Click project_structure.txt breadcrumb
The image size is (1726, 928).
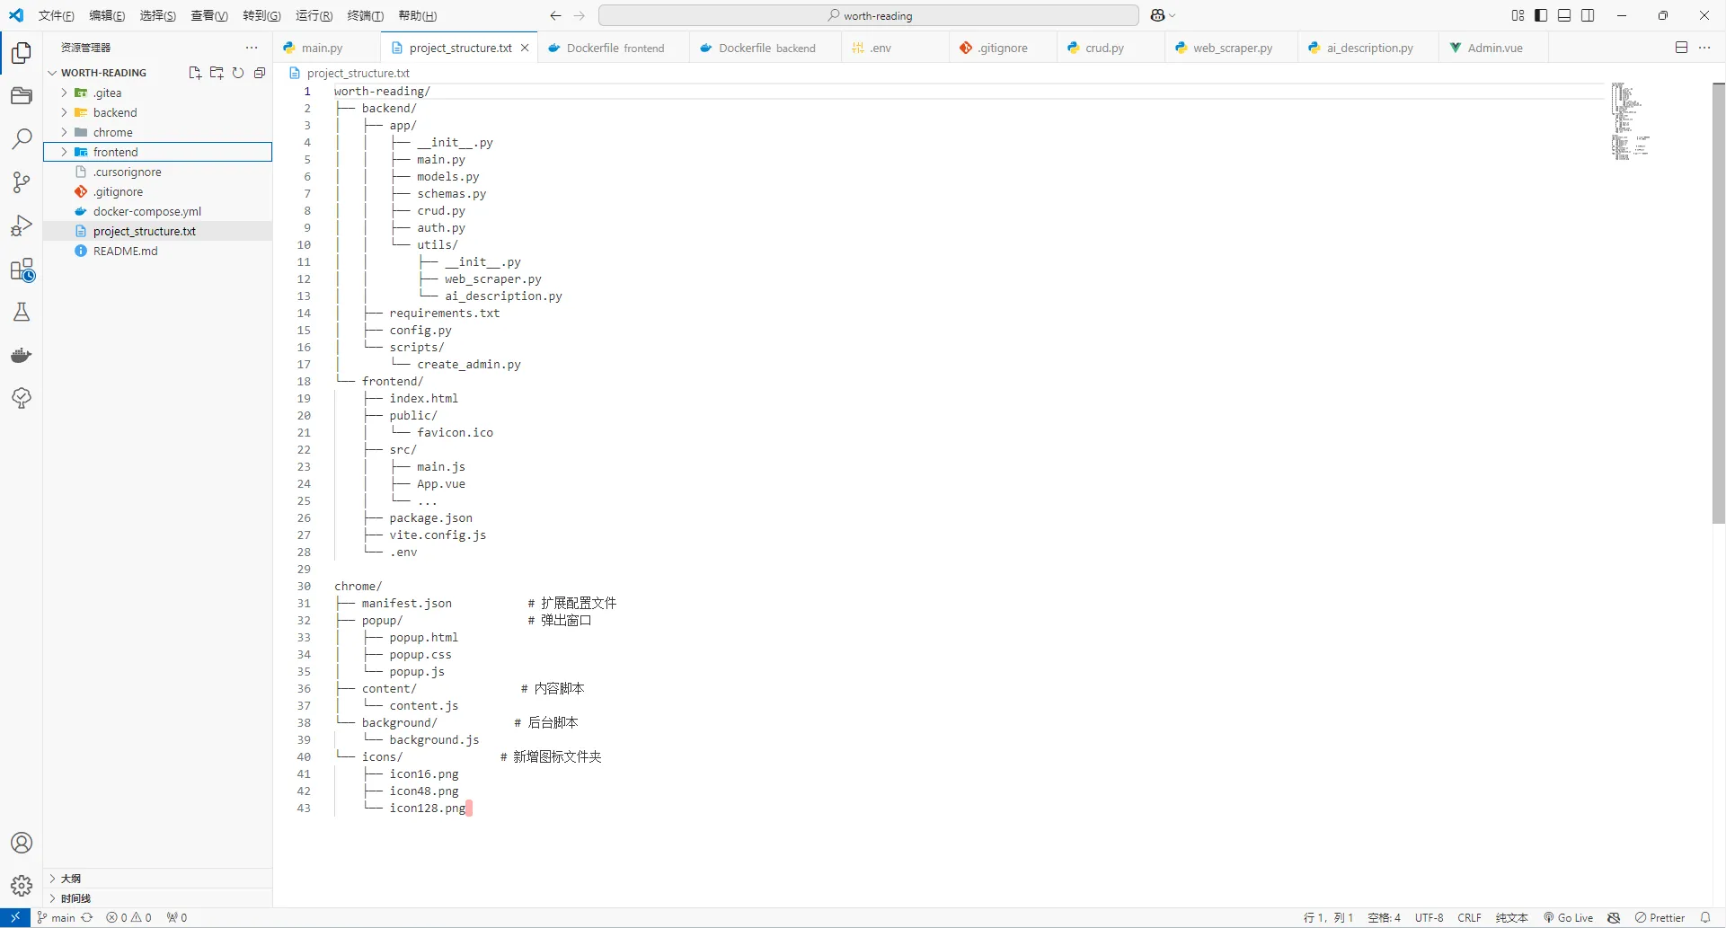point(358,73)
